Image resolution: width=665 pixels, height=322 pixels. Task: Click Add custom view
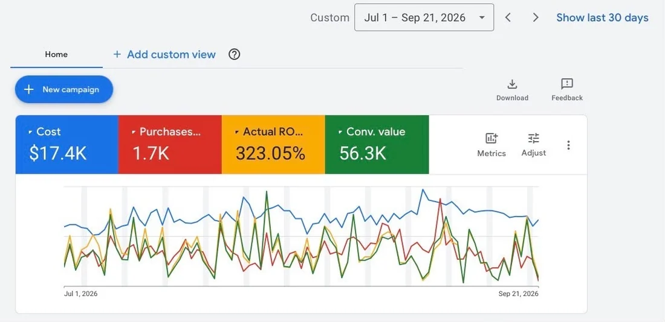point(164,55)
